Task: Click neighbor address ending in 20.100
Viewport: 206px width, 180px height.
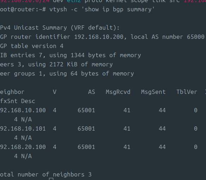Action: (x=23, y=147)
